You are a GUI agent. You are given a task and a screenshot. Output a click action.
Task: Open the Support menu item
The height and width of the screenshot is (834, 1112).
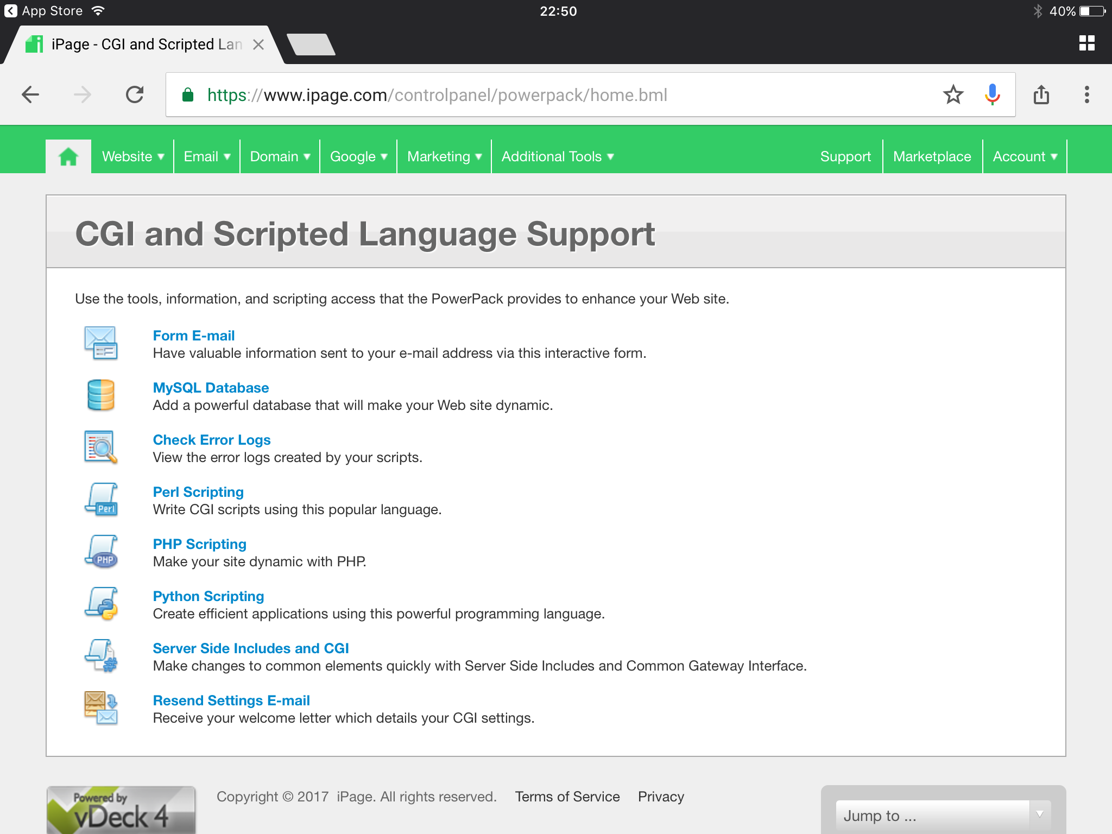click(x=845, y=156)
